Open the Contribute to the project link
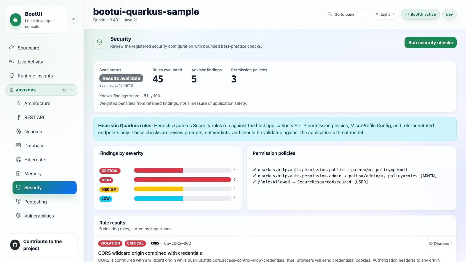The image size is (466, 262). (42, 245)
